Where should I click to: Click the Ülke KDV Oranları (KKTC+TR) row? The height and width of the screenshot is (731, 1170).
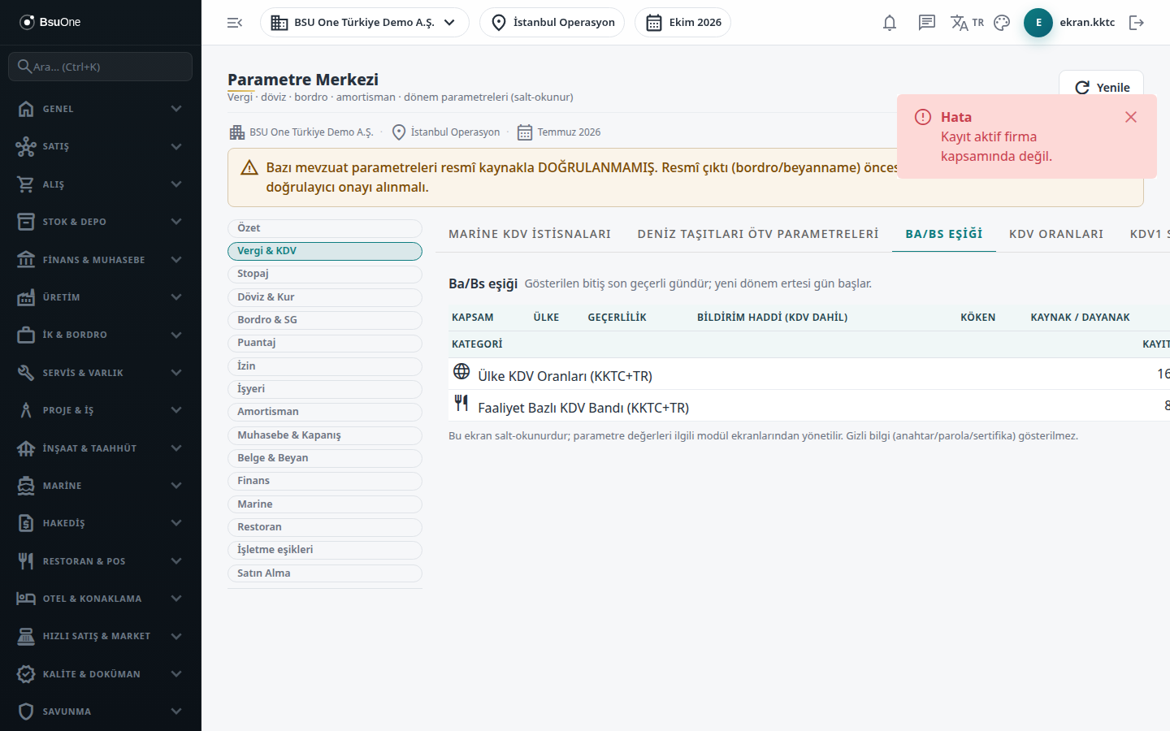(809, 374)
